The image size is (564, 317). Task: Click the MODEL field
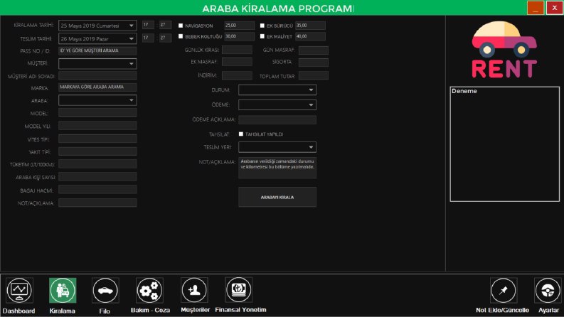pyautogui.click(x=97, y=113)
